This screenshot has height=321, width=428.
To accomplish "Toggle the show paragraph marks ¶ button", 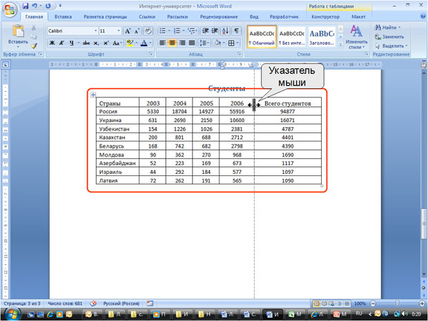I will pos(236,31).
